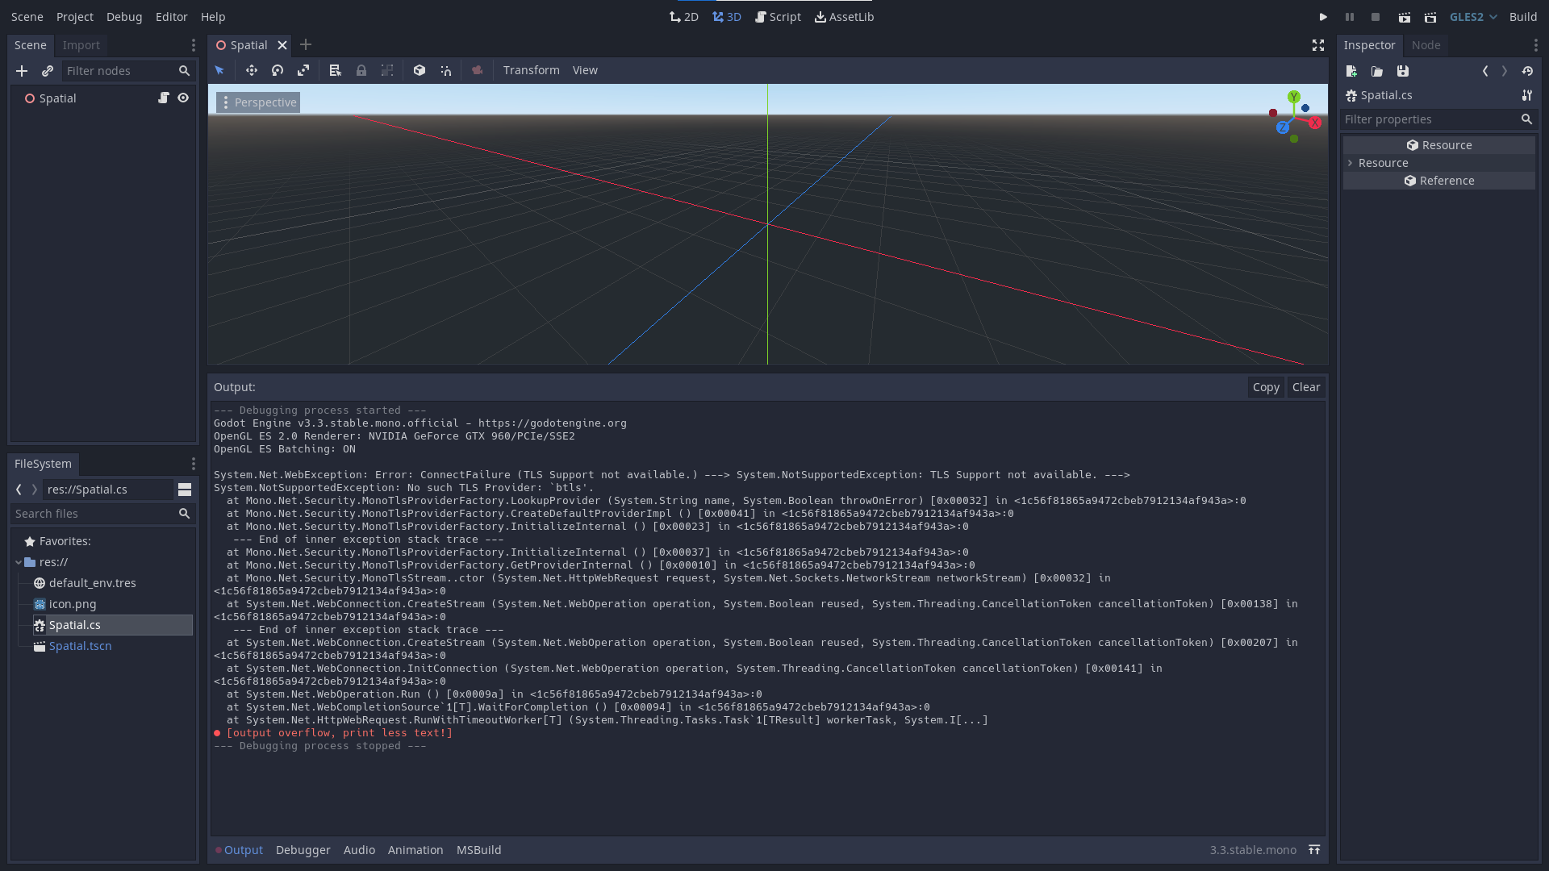The image size is (1549, 871).
Task: Open the Debug menu
Action: (x=123, y=16)
